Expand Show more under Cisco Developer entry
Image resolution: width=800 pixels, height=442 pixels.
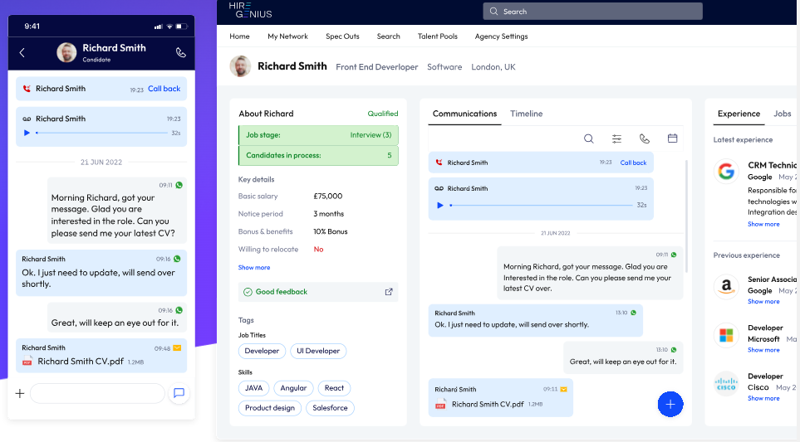pos(763,398)
